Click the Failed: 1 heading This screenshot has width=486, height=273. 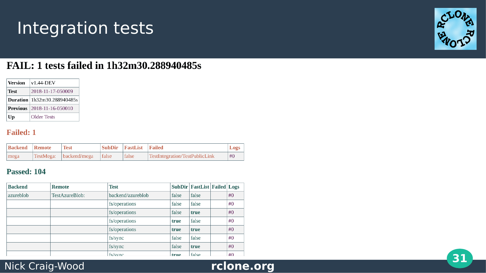[21, 133]
